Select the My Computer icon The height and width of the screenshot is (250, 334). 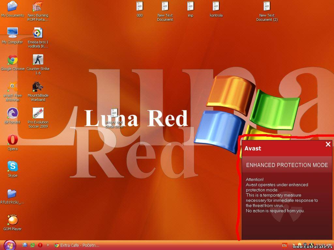(12, 33)
